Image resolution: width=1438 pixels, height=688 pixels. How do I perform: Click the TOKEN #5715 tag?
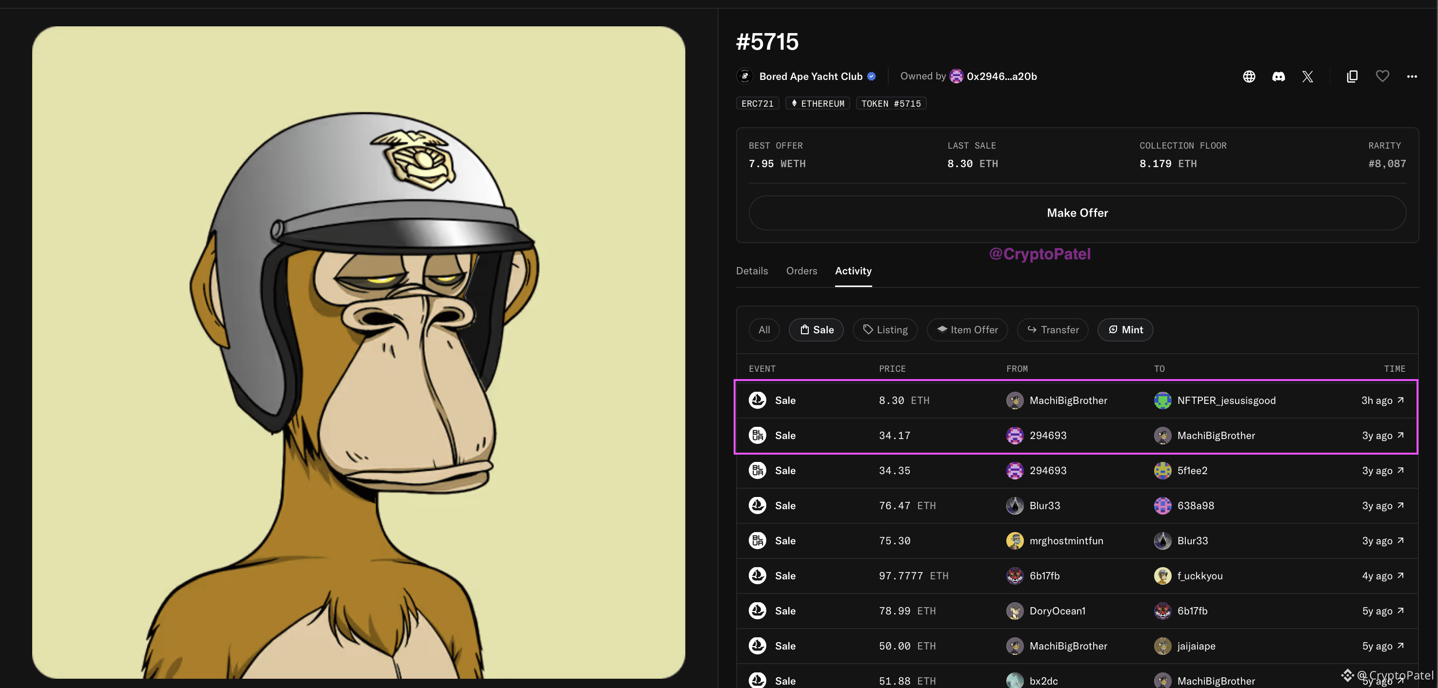[x=891, y=103]
